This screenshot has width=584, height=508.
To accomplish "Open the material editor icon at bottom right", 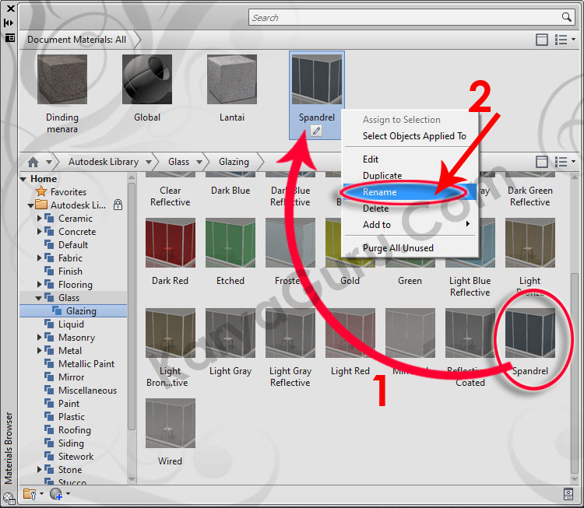I will coord(568,494).
